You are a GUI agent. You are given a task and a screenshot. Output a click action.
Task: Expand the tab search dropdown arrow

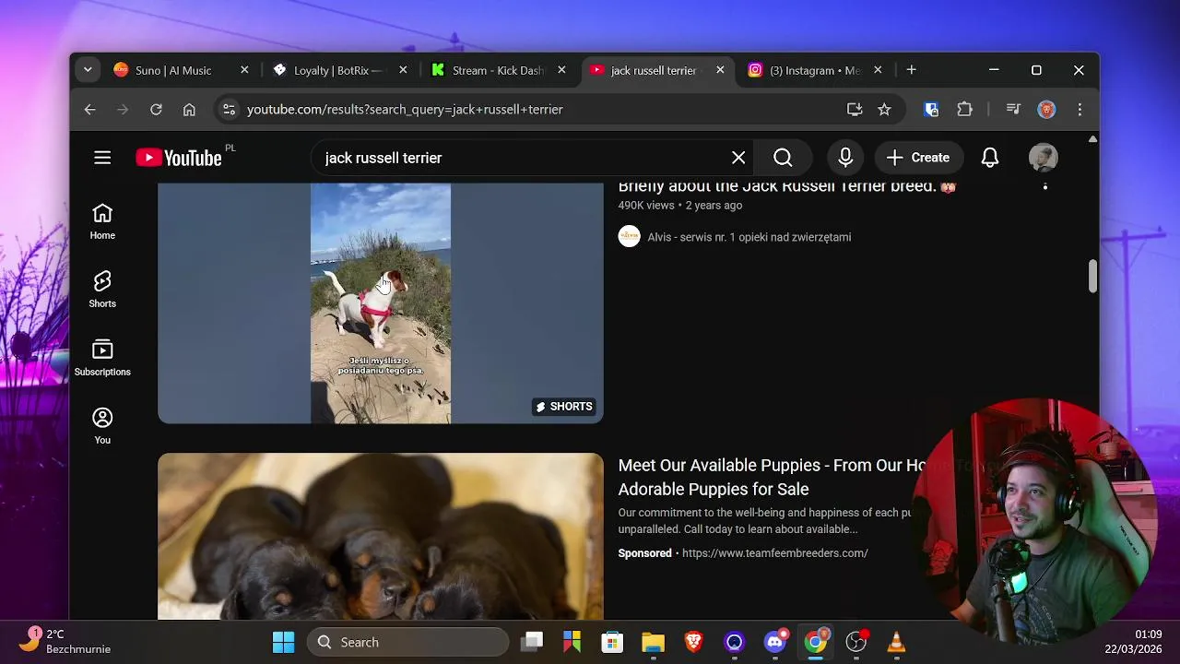(x=88, y=70)
